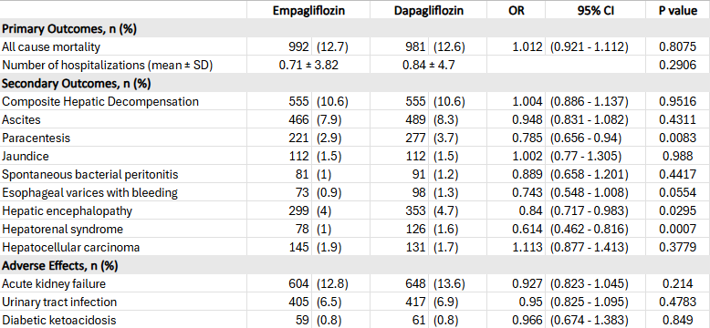Click the Hepatic encephalopathy confidence interval cell
710x328 pixels.
[x=589, y=211]
